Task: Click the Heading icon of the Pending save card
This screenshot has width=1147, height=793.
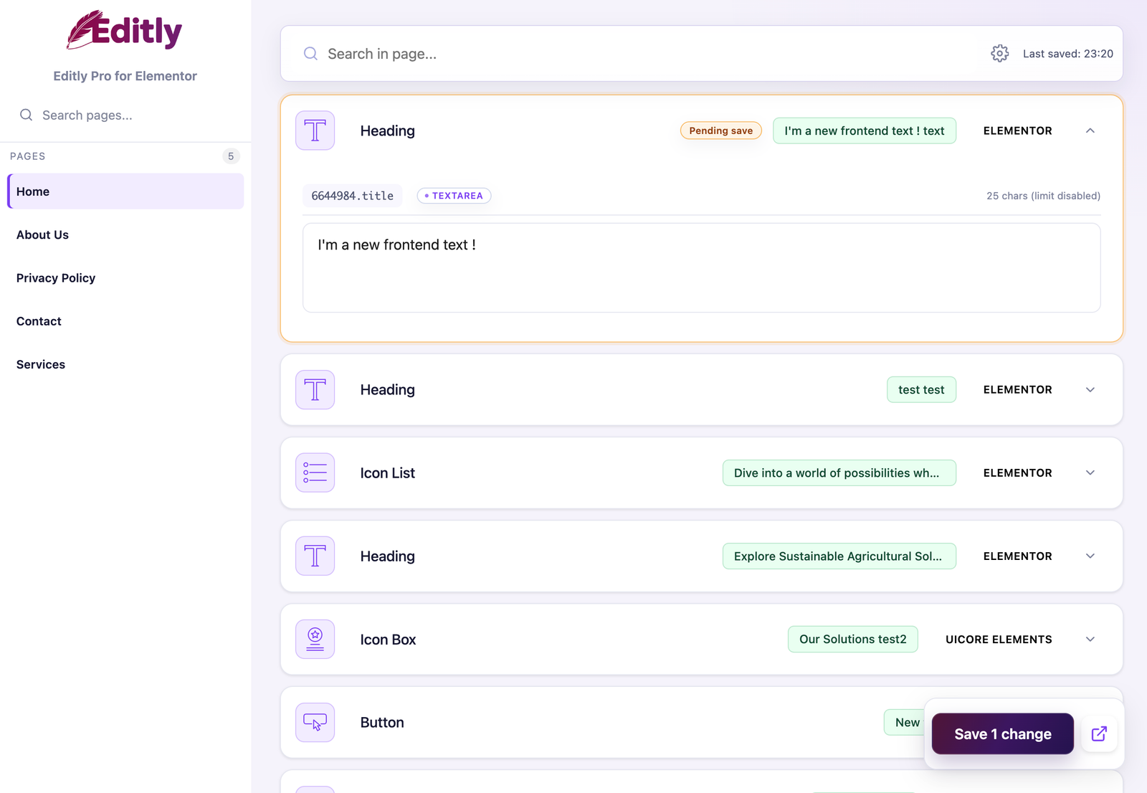Action: click(x=315, y=130)
